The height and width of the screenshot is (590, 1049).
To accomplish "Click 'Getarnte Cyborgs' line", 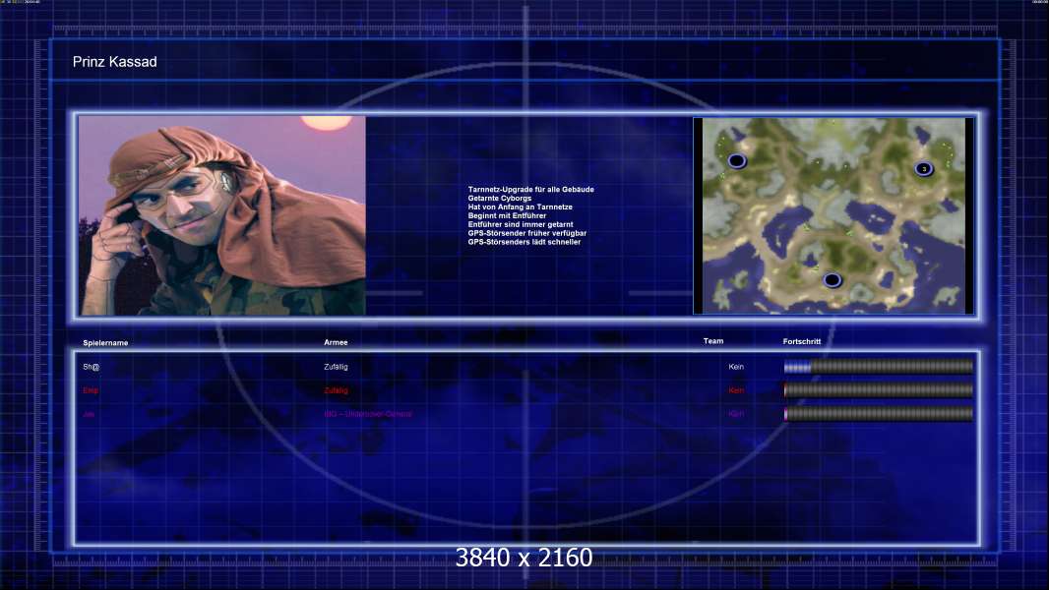I will tap(500, 199).
